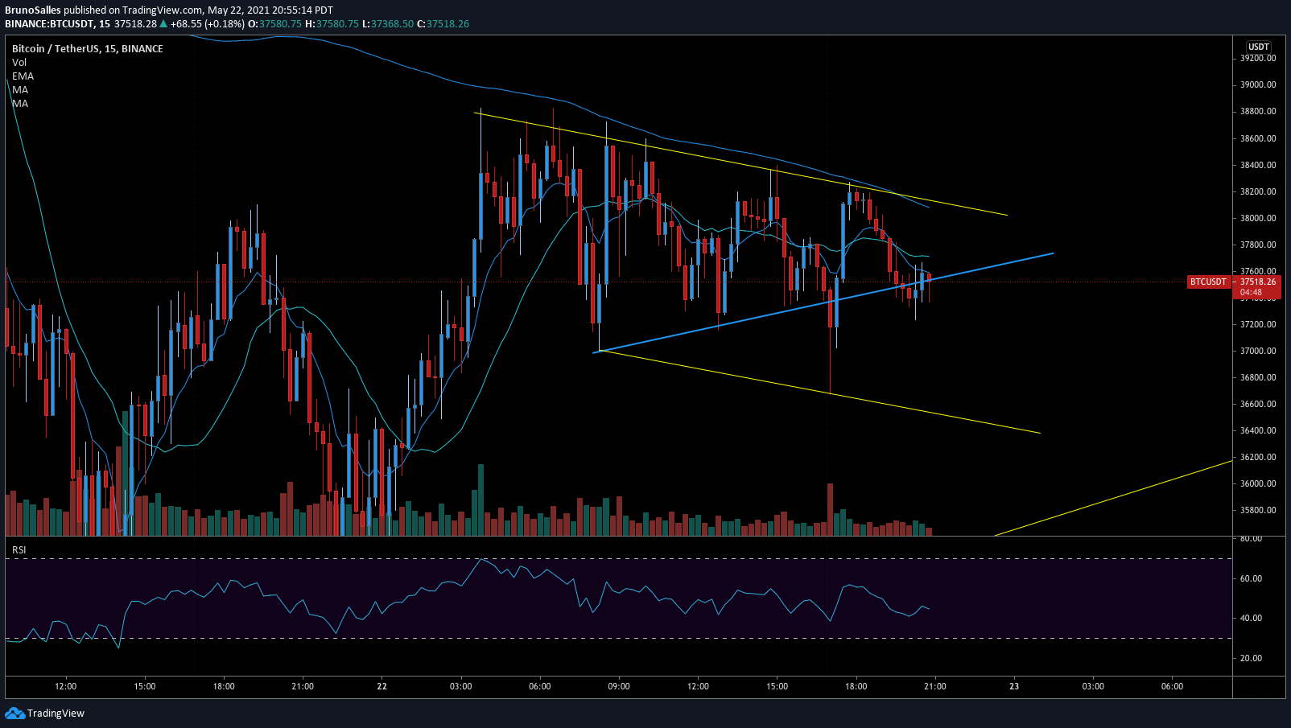
Task: Click the 36400.00 price axis label
Action: [1258, 430]
